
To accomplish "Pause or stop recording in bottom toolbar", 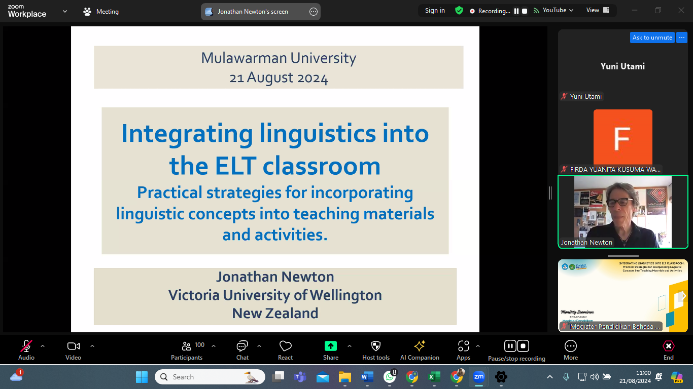I will pyautogui.click(x=516, y=349).
